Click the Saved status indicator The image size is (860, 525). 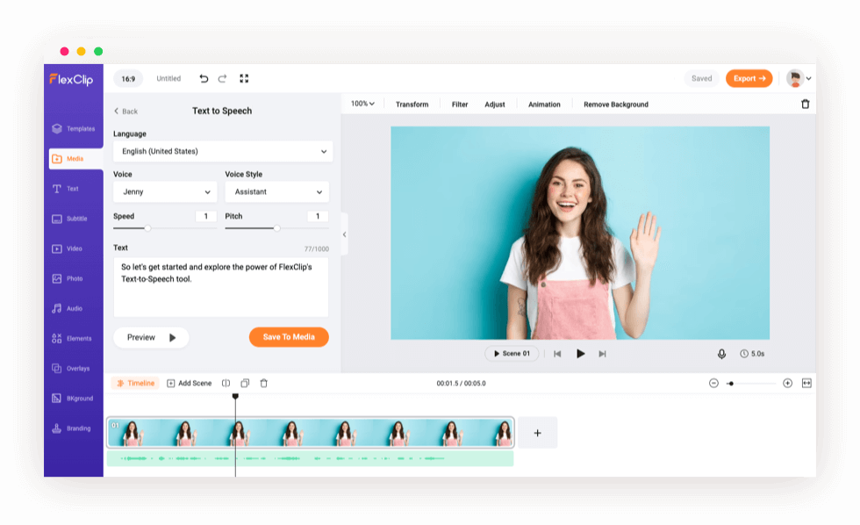pos(701,78)
